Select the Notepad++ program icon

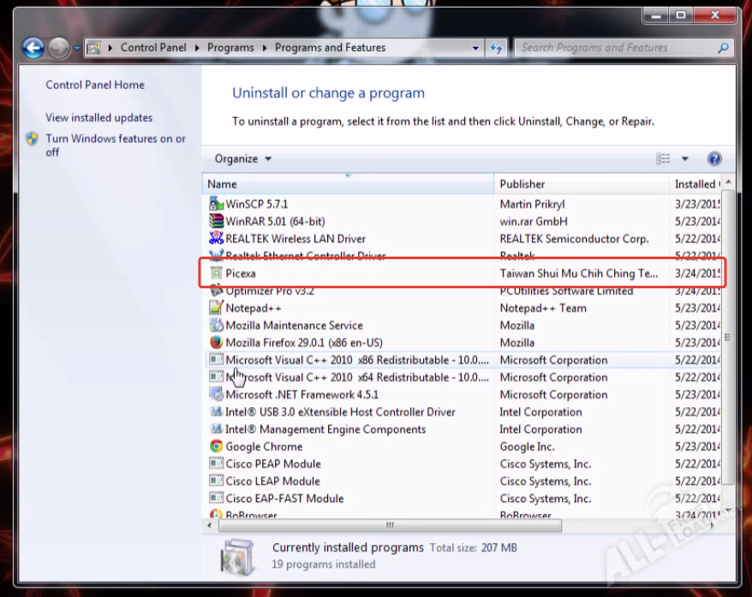point(216,308)
